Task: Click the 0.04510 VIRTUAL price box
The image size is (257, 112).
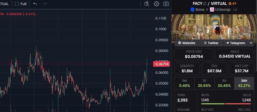Action: [x=235, y=54]
